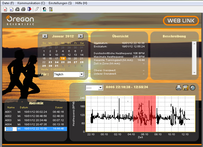
Task: Click the WEB LINK button
Action: click(181, 21)
